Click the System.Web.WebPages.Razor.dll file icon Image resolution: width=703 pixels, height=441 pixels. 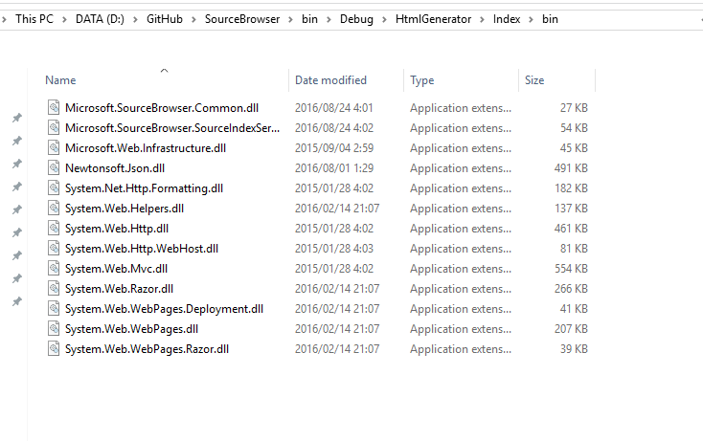pyautogui.click(x=54, y=349)
